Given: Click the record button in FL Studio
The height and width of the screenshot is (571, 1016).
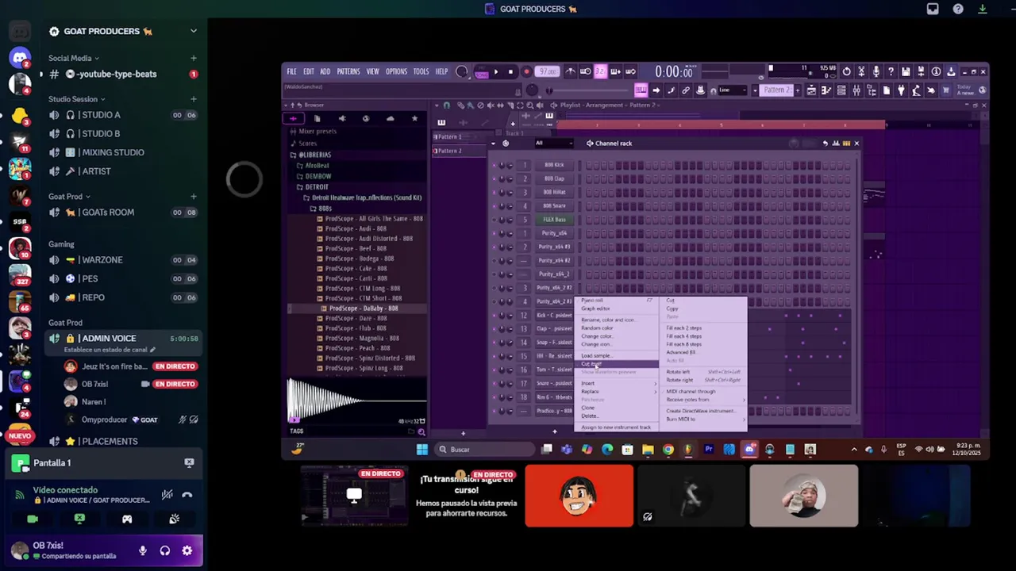Looking at the screenshot, I should [x=525, y=72].
